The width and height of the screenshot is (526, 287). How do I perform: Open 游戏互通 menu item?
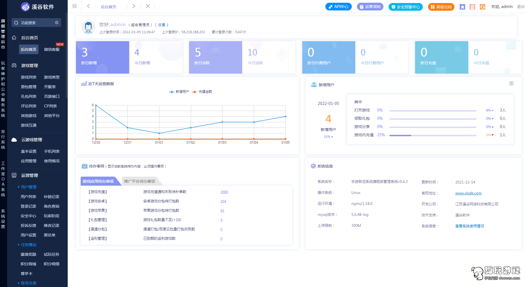pyautogui.click(x=29, y=125)
